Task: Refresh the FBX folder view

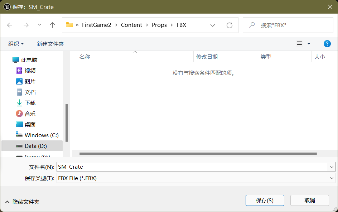Action: [230, 25]
